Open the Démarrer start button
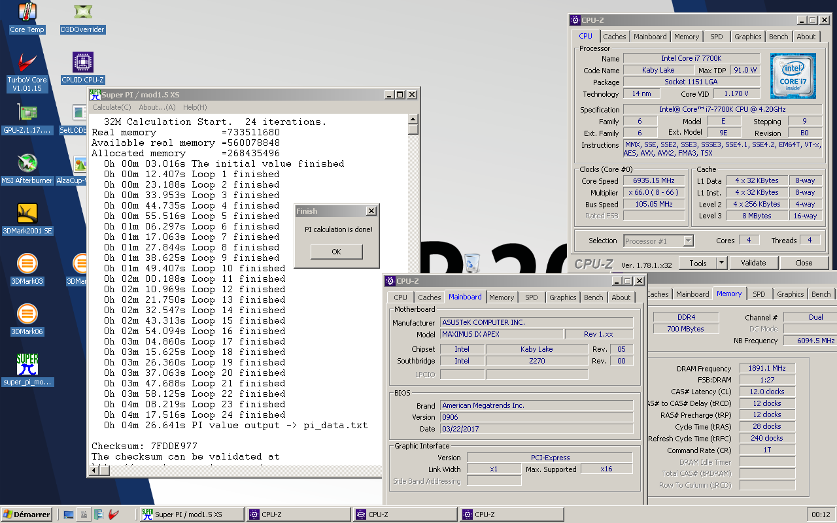 27,515
